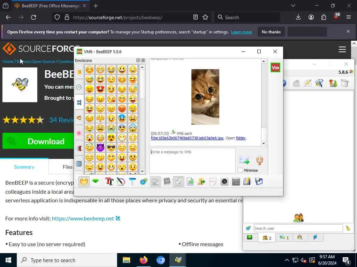Click the send folder icon

point(201,181)
